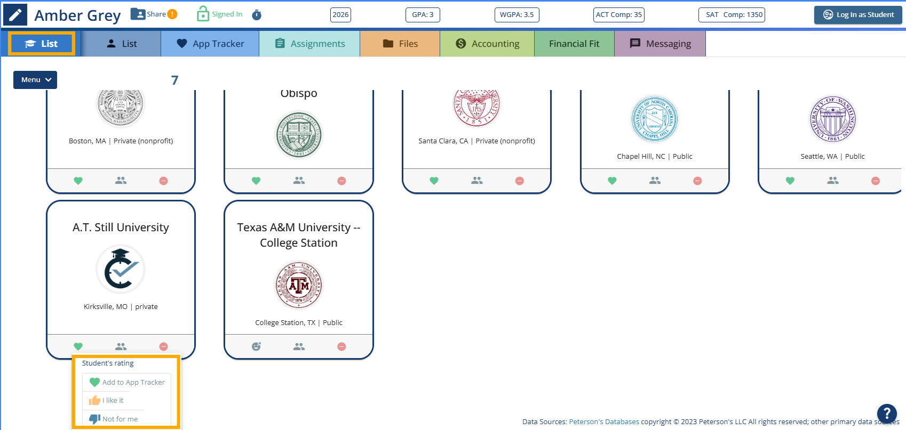Click group icon on Boston, MA card
This screenshot has height=430, width=906.
click(x=121, y=181)
